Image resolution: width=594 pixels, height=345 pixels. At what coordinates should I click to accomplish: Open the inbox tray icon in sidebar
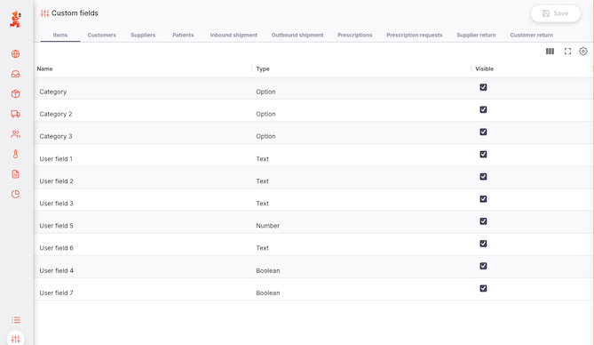tap(15, 74)
